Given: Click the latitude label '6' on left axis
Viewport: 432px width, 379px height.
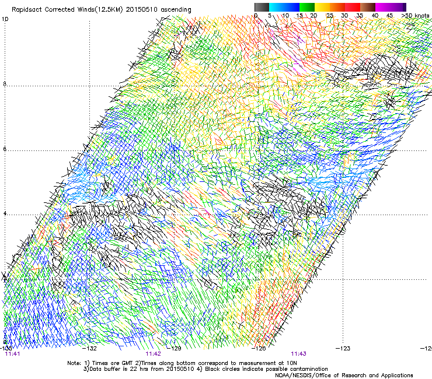Looking at the screenshot, I should (5, 149).
